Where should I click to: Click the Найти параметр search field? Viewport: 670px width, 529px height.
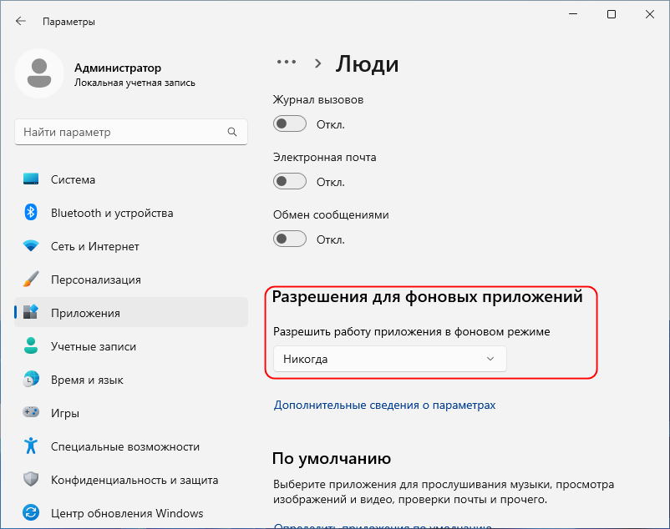(121, 132)
